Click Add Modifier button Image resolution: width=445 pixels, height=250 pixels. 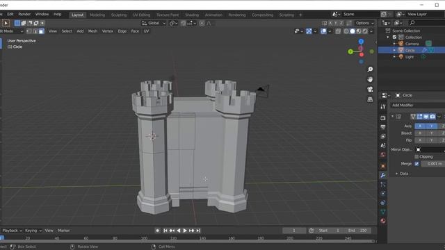pos(417,105)
